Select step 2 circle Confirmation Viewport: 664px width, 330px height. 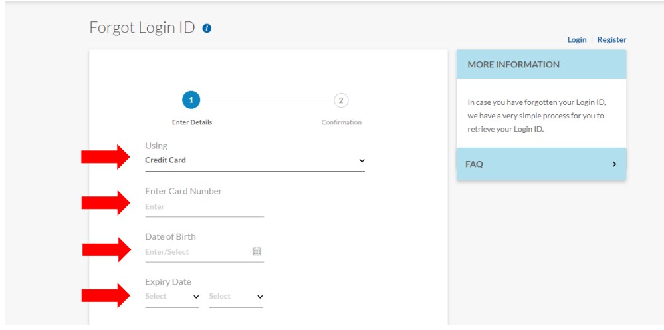point(341,101)
